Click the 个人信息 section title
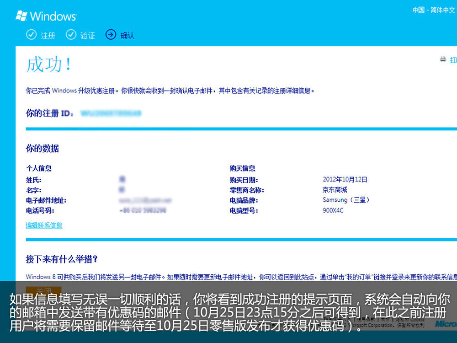The height and width of the screenshot is (343, 457). point(39,168)
